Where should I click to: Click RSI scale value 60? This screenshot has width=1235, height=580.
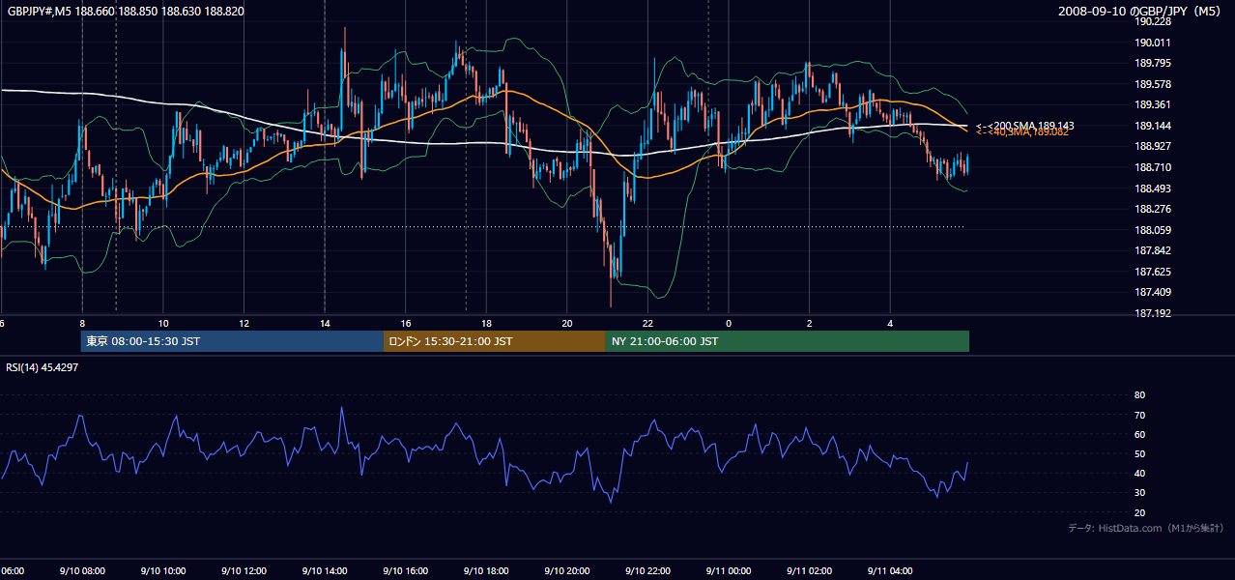[x=1140, y=434]
